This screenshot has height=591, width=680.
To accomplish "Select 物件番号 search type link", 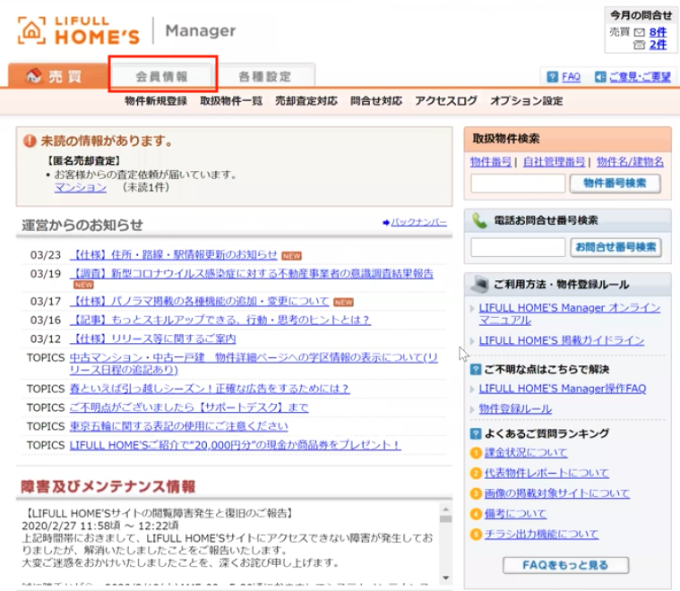I will pyautogui.click(x=491, y=162).
